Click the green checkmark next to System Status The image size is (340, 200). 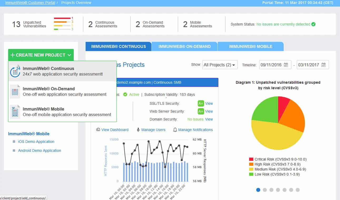313,24
